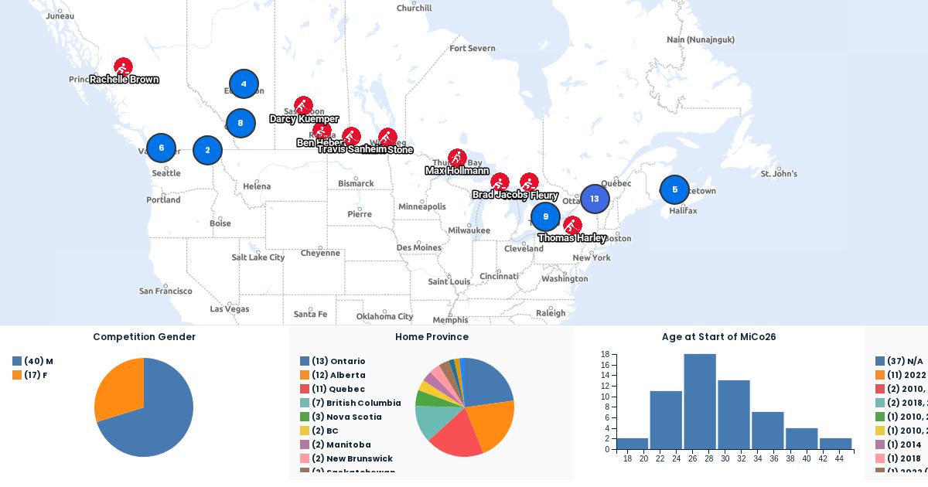Click the orange Alberta legend color swatch

point(305,375)
